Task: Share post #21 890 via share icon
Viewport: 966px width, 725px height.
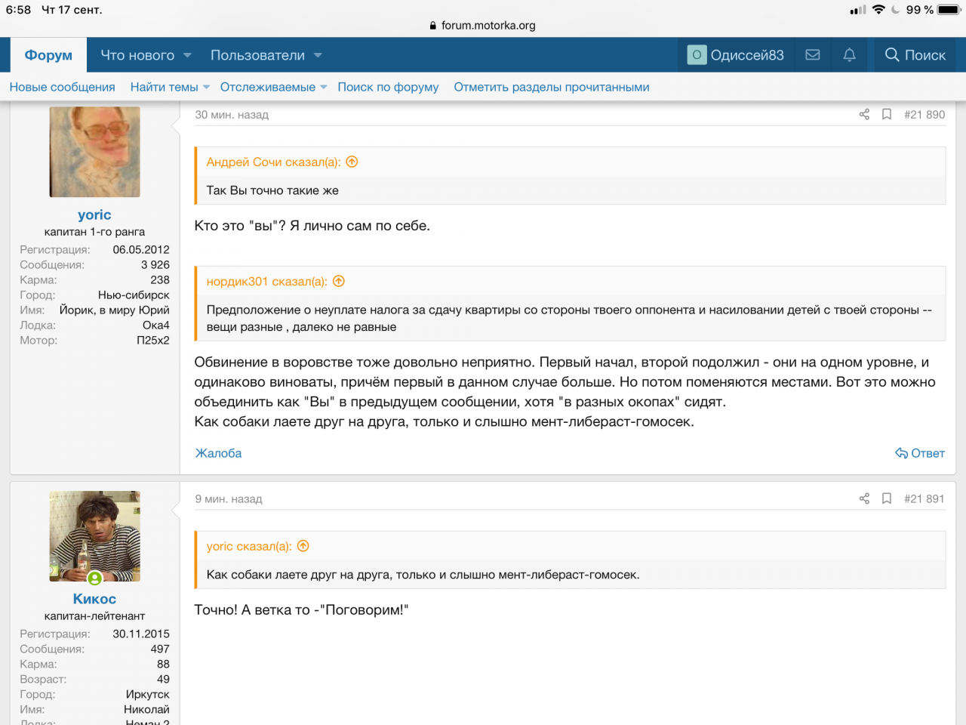Action: pos(864,115)
